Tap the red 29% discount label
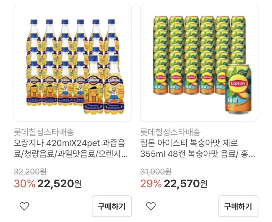Viewport: 272px width, 222px height. 151,183
